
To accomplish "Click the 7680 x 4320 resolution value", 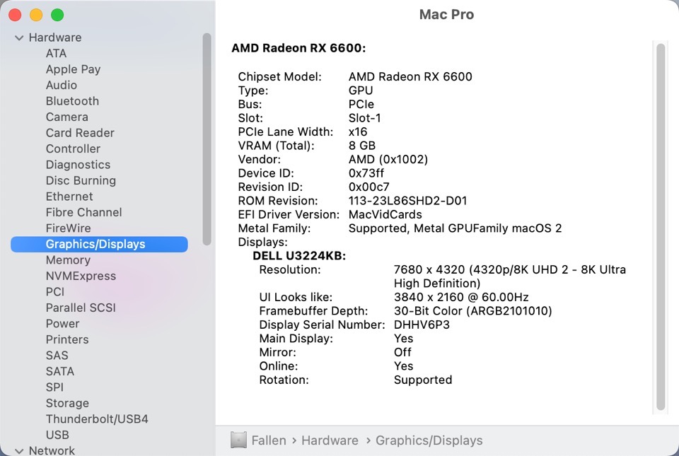I will click(x=510, y=276).
